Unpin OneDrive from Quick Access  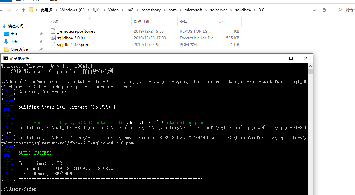pos(41,49)
